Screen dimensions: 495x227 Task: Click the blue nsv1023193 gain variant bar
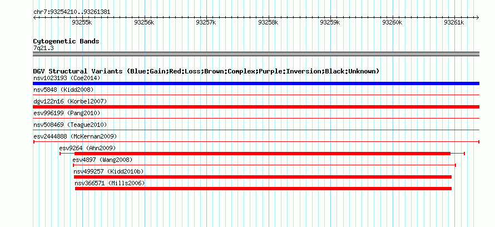[x=256, y=83]
